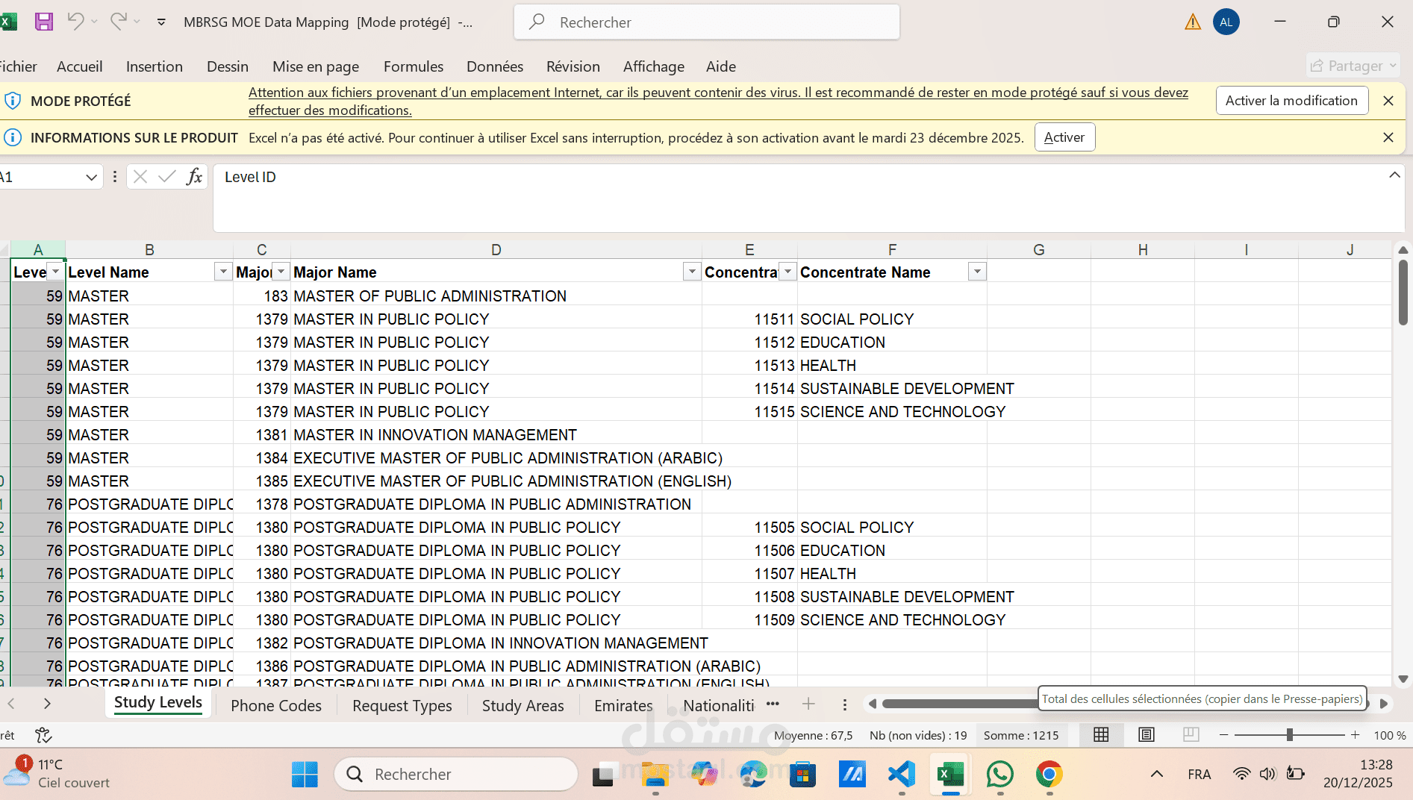Viewport: 1413px width, 800px height.
Task: Open the Révision ribbon tab
Action: pos(573,66)
